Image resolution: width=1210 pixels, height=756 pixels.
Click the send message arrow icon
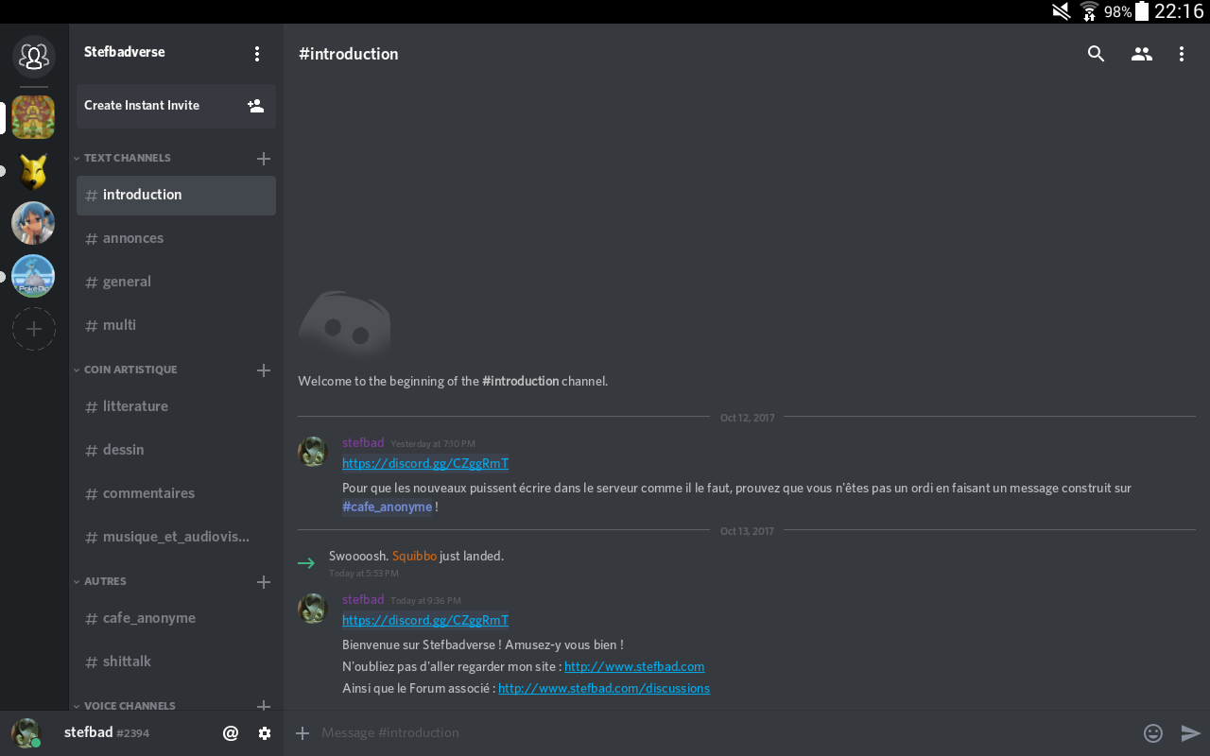[x=1191, y=732]
